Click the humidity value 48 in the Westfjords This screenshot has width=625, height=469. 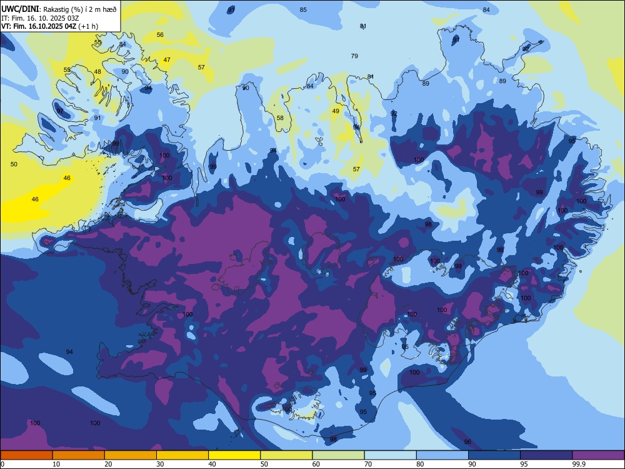pos(97,72)
